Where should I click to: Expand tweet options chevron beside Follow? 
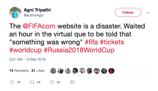point(148,13)
